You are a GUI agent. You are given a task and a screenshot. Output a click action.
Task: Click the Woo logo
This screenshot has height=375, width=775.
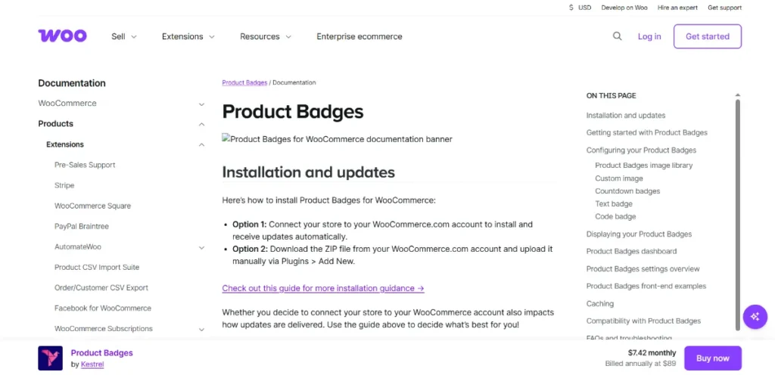[x=62, y=36]
